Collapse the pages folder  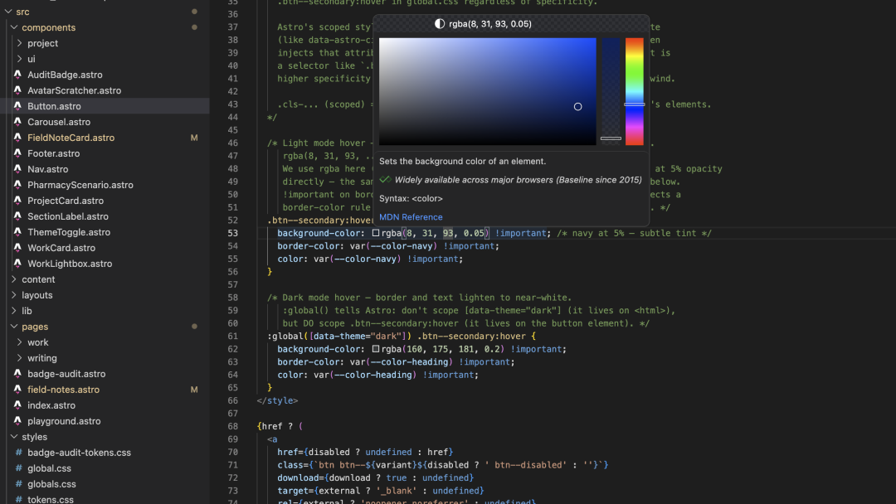pos(14,327)
